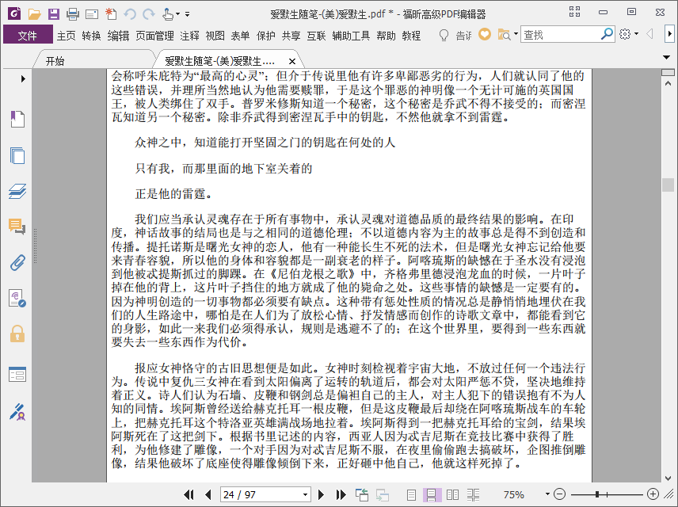This screenshot has width=678, height=507.
Task: Print the document via printer icon
Action: tap(73, 14)
